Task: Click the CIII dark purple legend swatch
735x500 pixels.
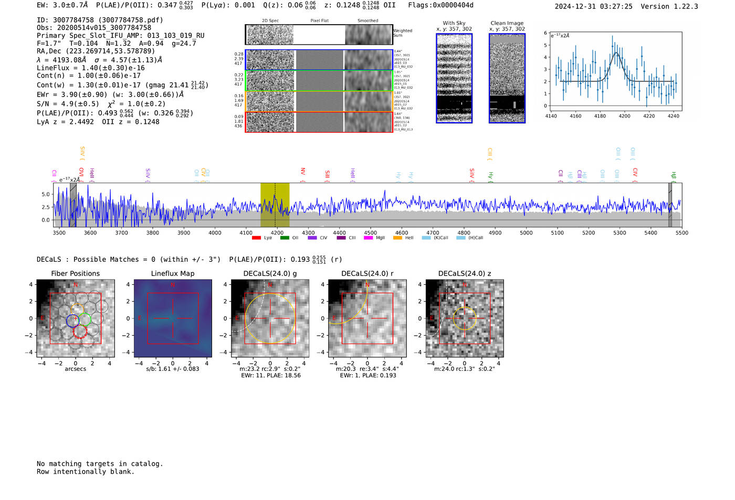Action: coord(341,238)
